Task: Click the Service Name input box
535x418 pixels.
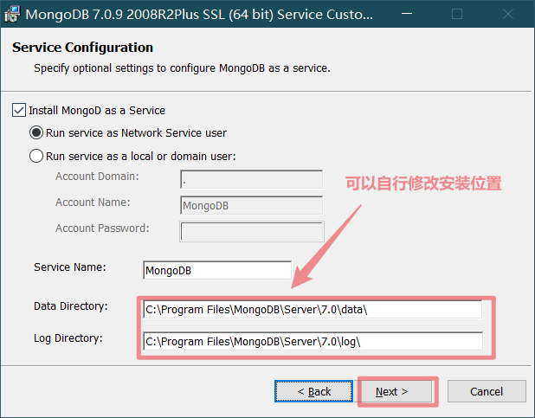Action: [217, 270]
